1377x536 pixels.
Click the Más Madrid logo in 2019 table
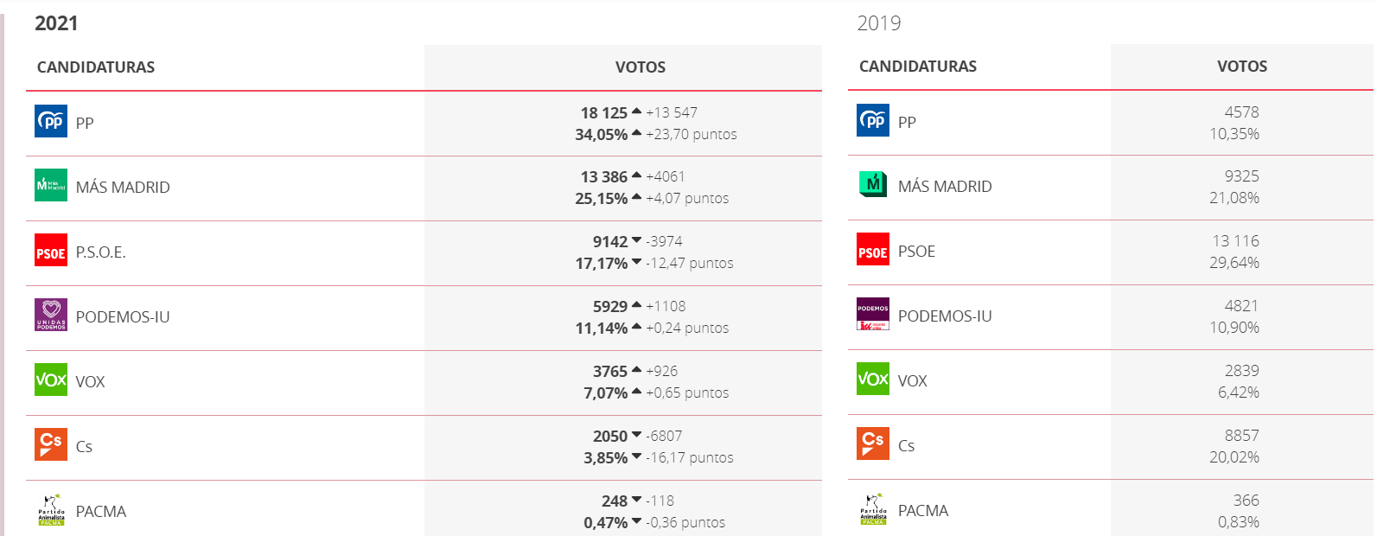coord(873,184)
